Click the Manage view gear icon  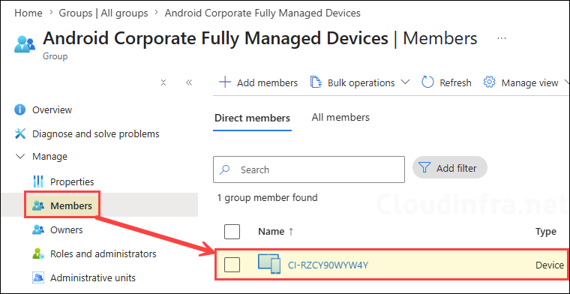coord(489,82)
